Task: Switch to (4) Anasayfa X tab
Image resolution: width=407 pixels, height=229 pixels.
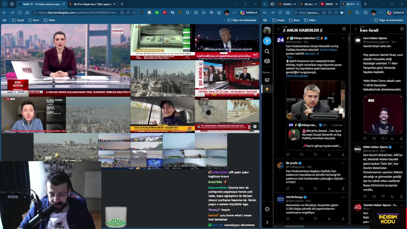Action: click(308, 4)
